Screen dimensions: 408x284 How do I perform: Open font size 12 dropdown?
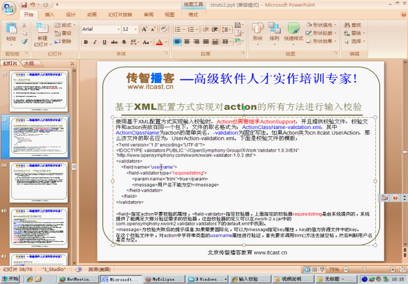click(136, 29)
